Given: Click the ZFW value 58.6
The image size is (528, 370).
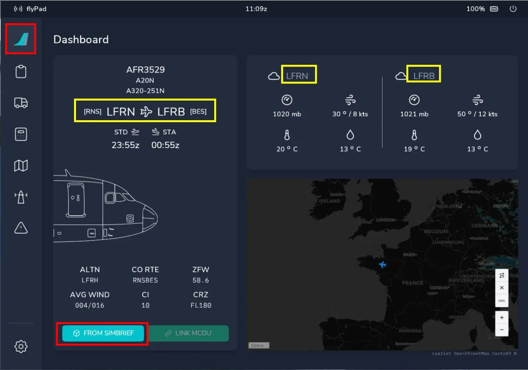Looking at the screenshot, I should coord(200,280).
